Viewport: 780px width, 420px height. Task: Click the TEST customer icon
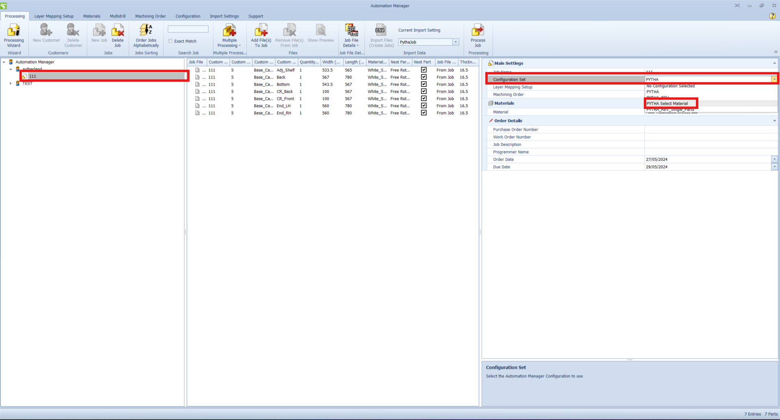tap(17, 83)
